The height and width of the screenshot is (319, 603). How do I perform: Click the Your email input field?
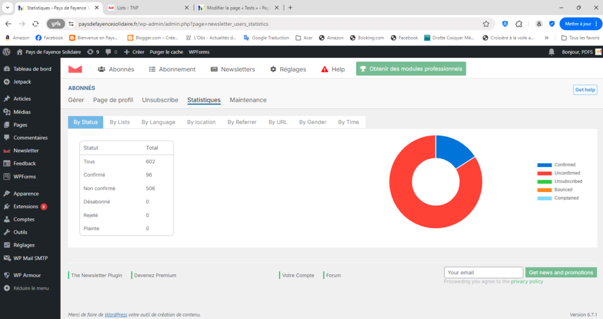pyautogui.click(x=483, y=273)
